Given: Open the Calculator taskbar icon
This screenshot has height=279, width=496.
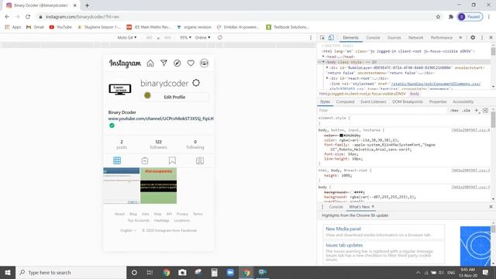Looking at the screenshot, I should click(x=214, y=272).
